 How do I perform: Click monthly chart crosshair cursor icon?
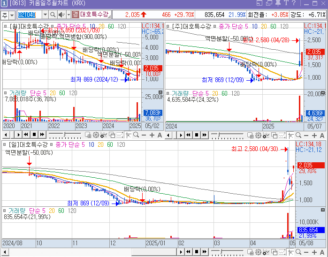[x=128, y=135]
